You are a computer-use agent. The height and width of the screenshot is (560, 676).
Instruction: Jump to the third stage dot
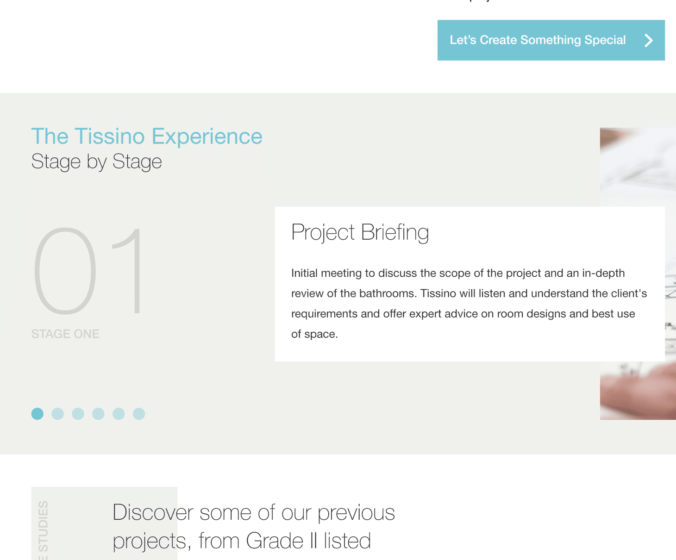[78, 414]
